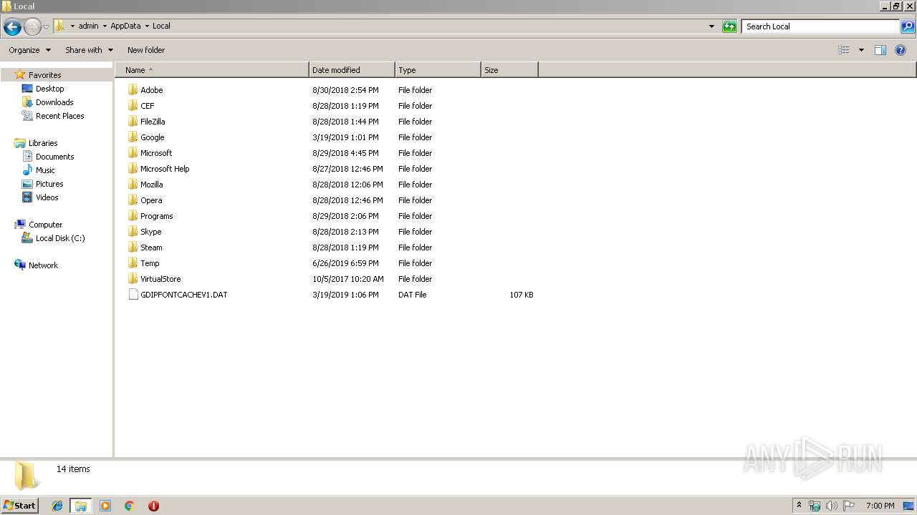
Task: Open Documents library in sidebar
Action: (x=54, y=157)
